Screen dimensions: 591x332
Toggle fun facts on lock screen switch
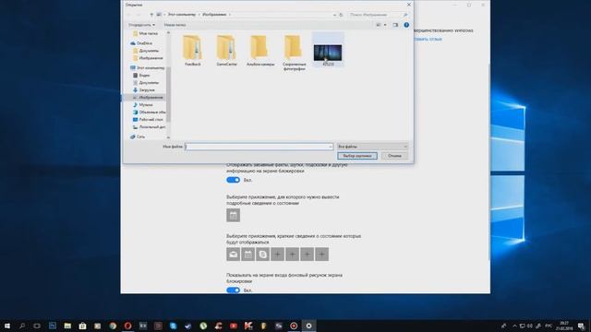click(x=233, y=180)
